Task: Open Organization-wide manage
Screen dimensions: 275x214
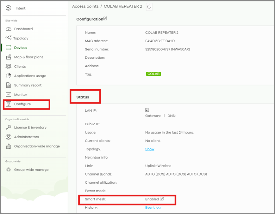Action: (37, 146)
